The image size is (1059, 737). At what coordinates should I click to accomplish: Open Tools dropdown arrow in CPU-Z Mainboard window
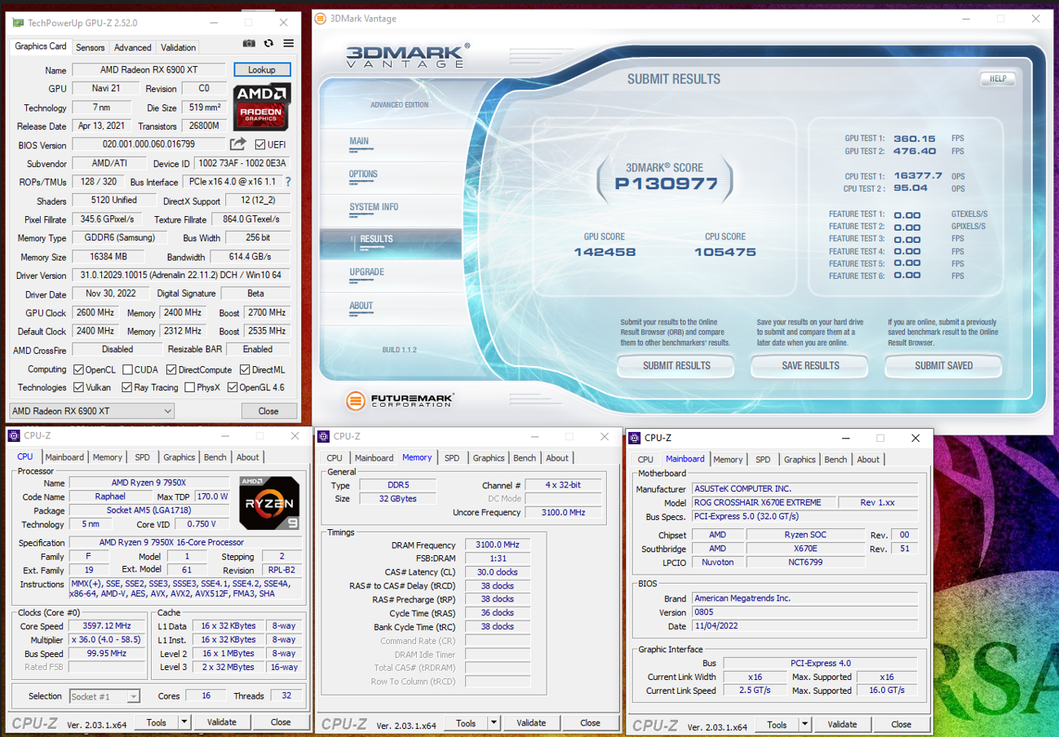804,724
